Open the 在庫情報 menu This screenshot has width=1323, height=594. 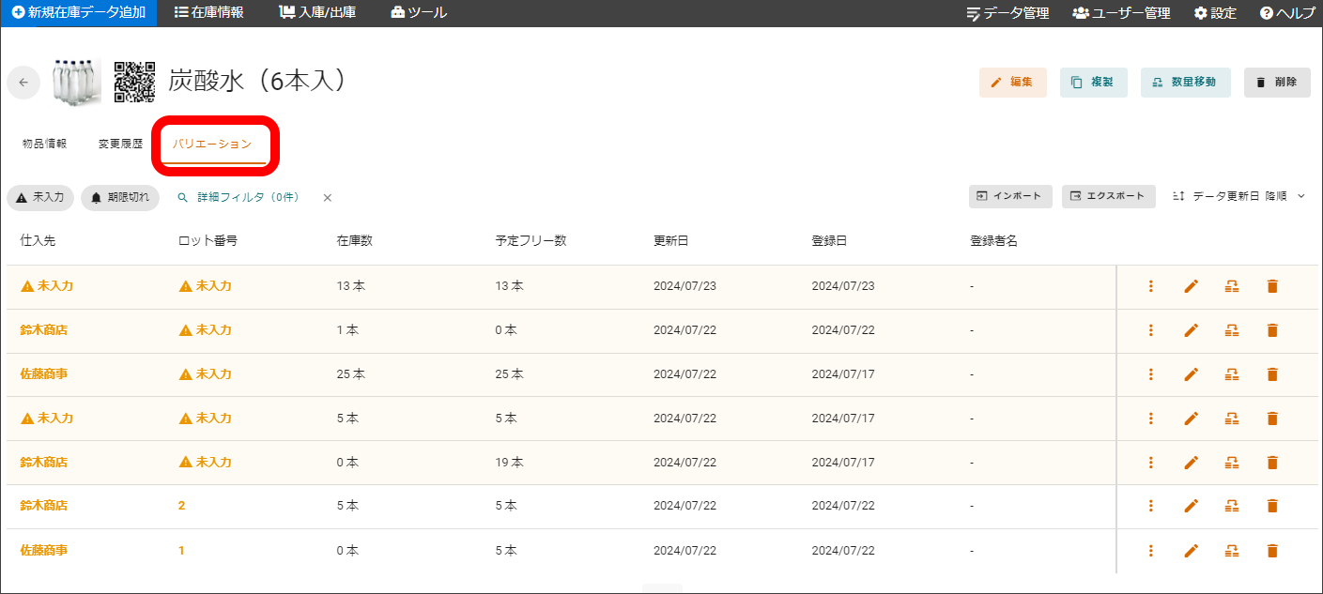click(208, 13)
